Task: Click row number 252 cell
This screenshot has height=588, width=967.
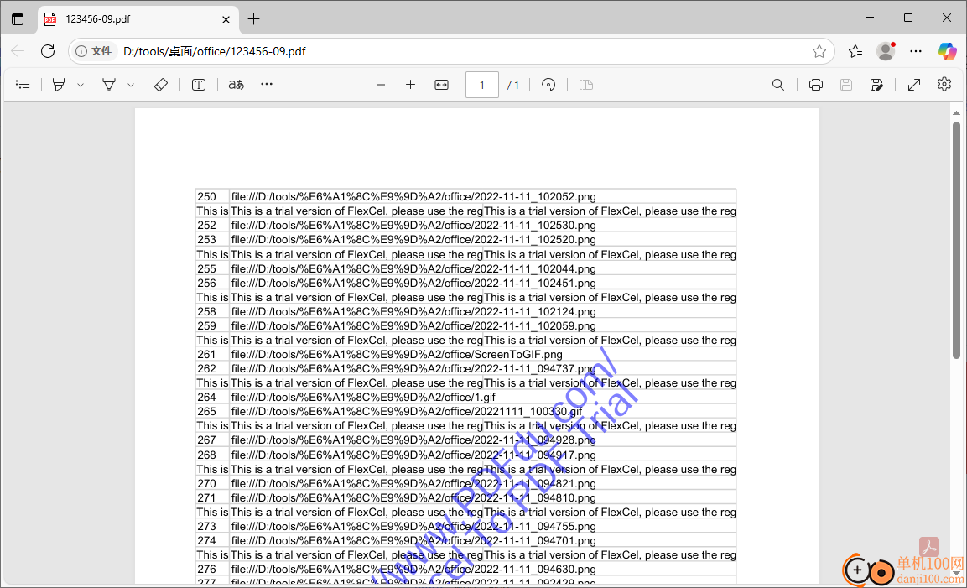Action: (x=212, y=225)
